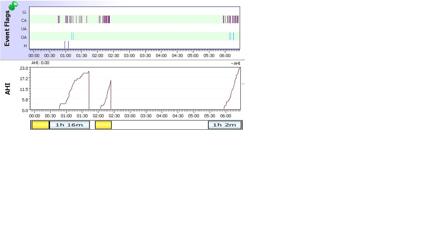Image resolution: width=421 pixels, height=228 pixels.
Task: Click the AHI: 0.00 readout
Action: [x=40, y=63]
